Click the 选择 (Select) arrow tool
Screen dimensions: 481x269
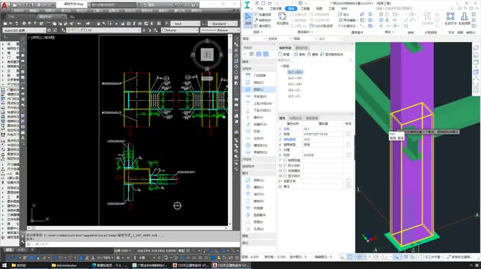point(248,20)
